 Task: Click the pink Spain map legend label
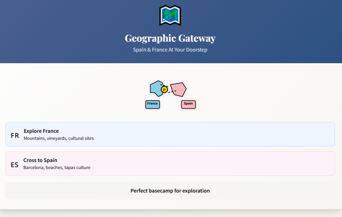click(188, 104)
